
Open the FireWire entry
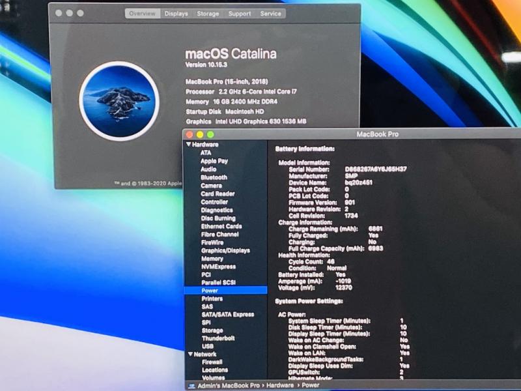(x=212, y=242)
